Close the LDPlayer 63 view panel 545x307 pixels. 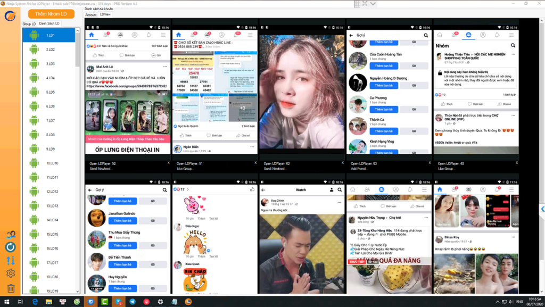point(430,162)
